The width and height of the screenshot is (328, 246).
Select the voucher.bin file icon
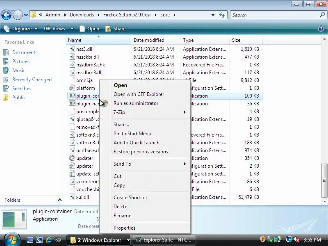pyautogui.click(x=72, y=189)
